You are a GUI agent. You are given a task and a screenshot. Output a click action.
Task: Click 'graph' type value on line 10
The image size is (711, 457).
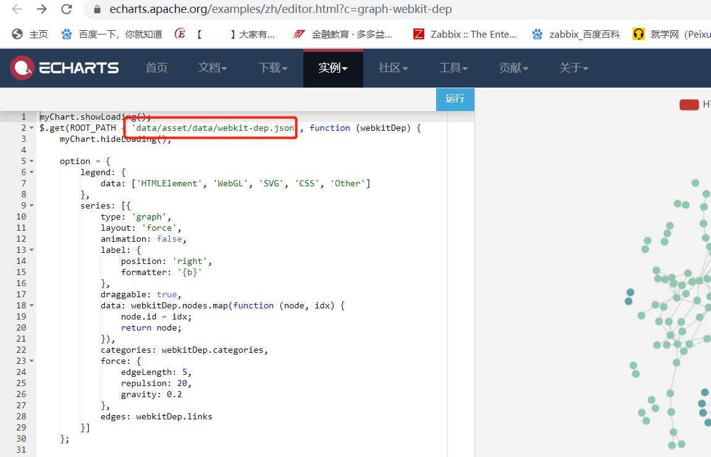(149, 217)
